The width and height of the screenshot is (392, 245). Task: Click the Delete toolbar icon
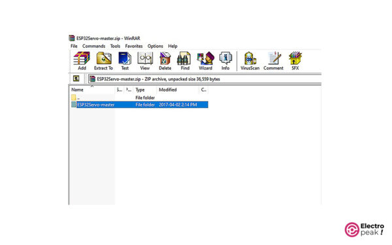click(165, 61)
